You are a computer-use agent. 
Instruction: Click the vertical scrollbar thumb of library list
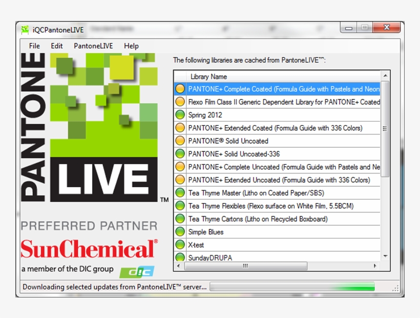[385, 129]
